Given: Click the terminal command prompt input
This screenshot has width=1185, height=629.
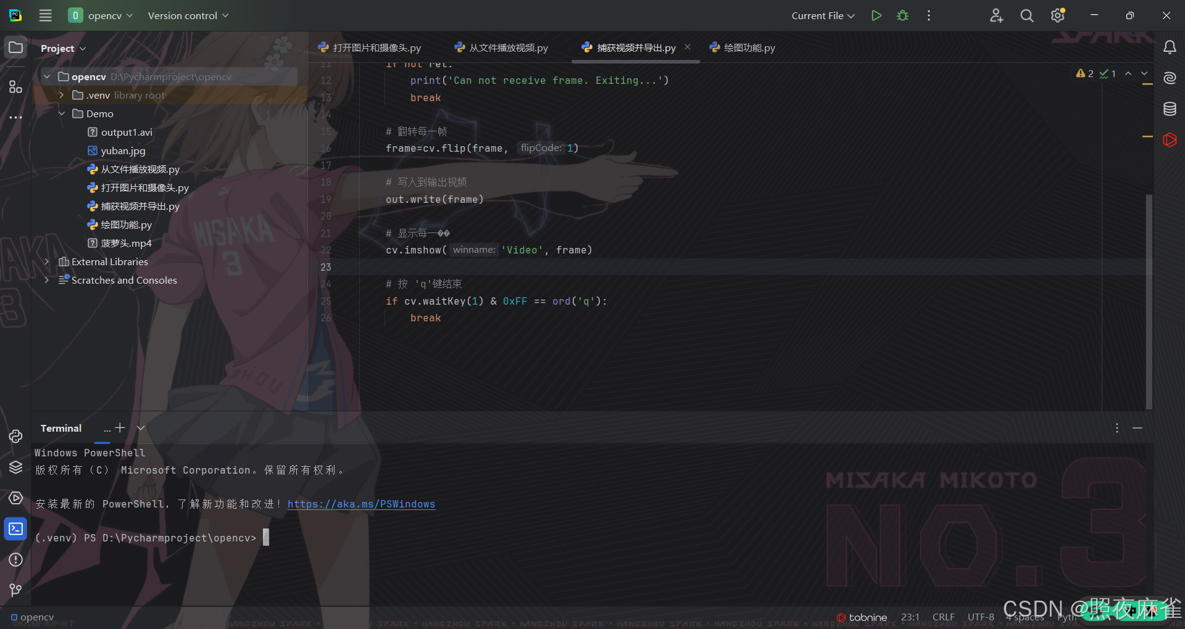Looking at the screenshot, I should pyautogui.click(x=266, y=538).
